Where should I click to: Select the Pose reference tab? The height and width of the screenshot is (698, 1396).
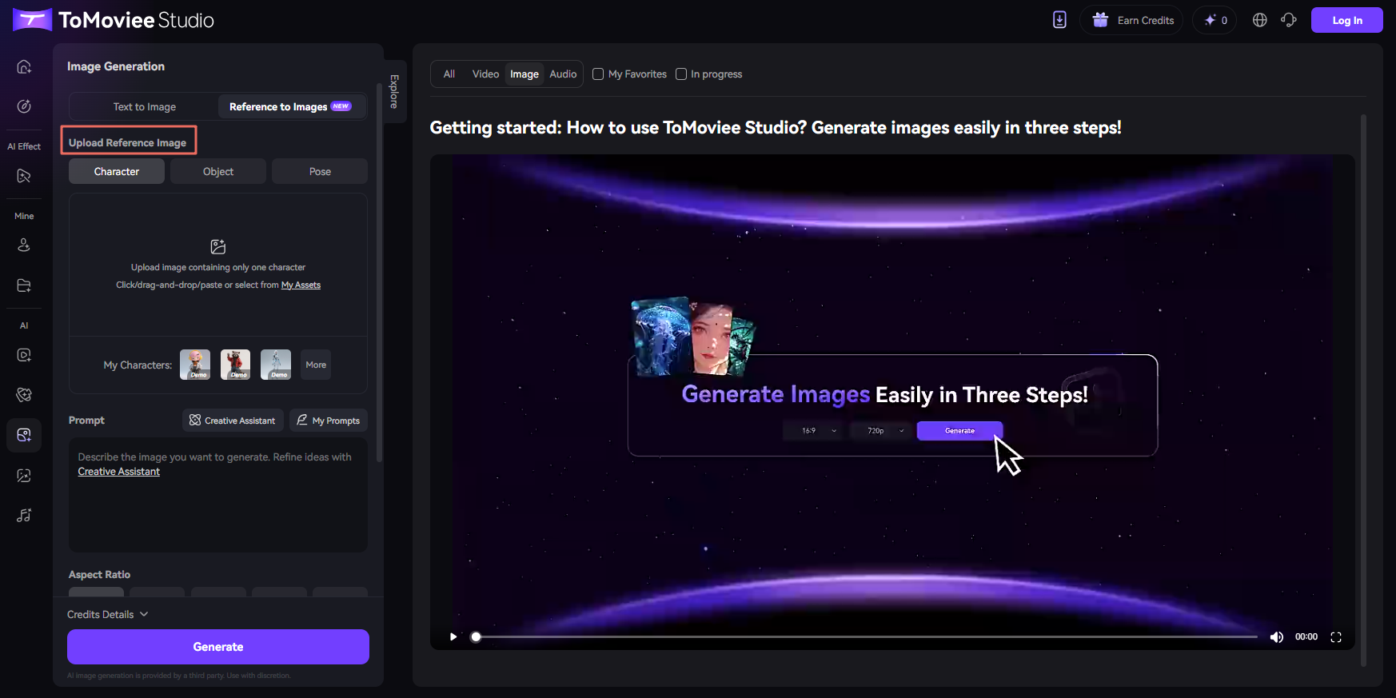[x=320, y=171]
